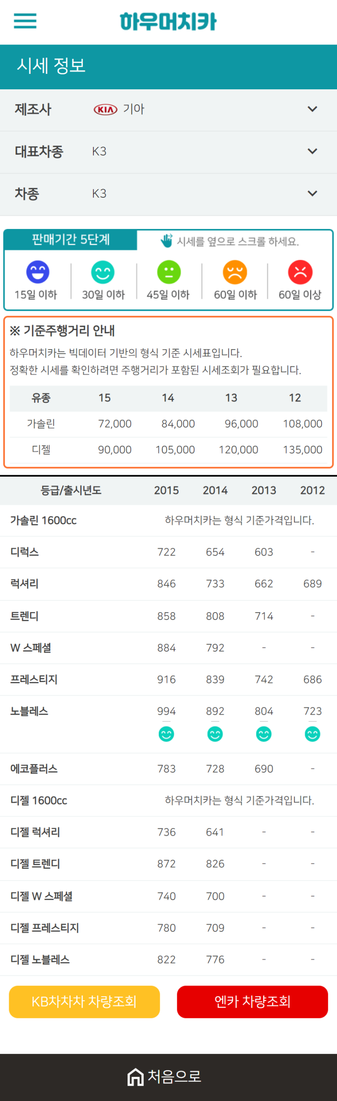Select the 2014 column header
The image size is (337, 1101).
(215, 490)
